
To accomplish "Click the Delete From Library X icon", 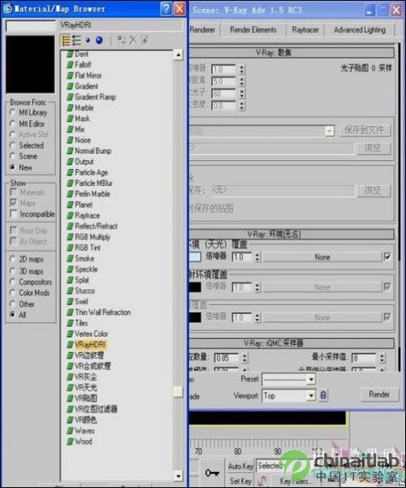I will (133, 40).
